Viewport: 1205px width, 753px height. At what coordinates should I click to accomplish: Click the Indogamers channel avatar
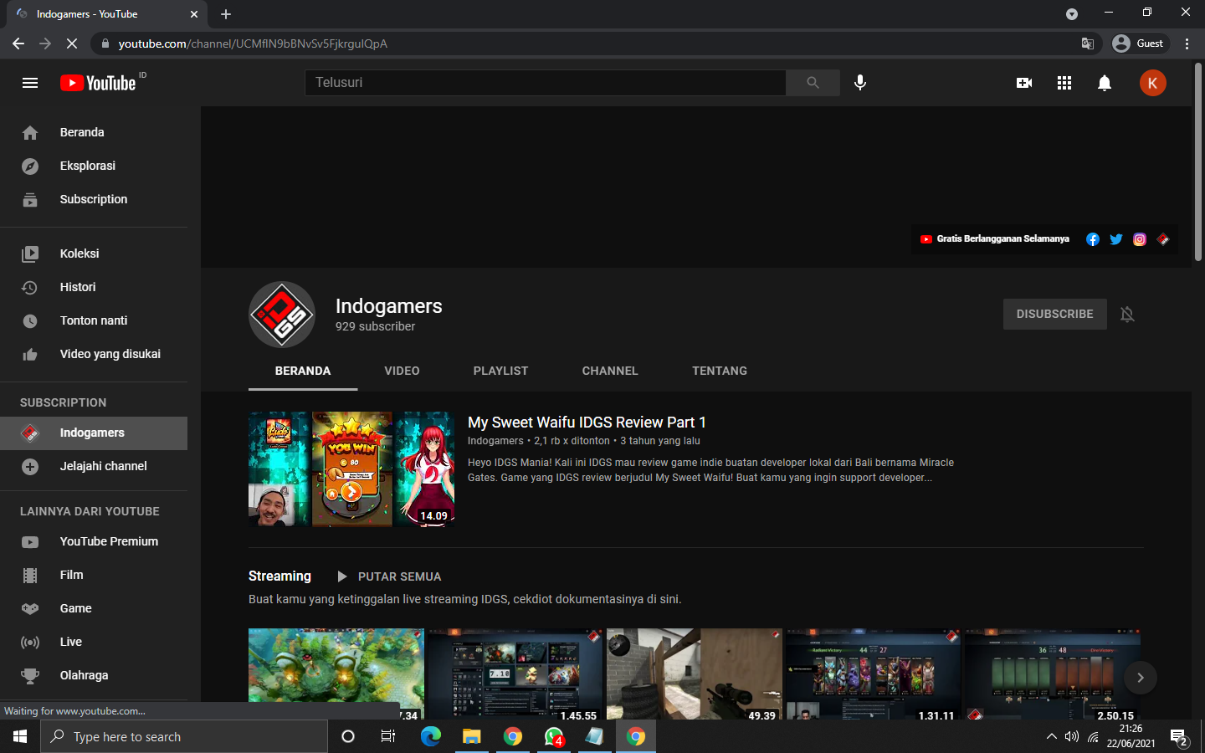[x=282, y=315]
